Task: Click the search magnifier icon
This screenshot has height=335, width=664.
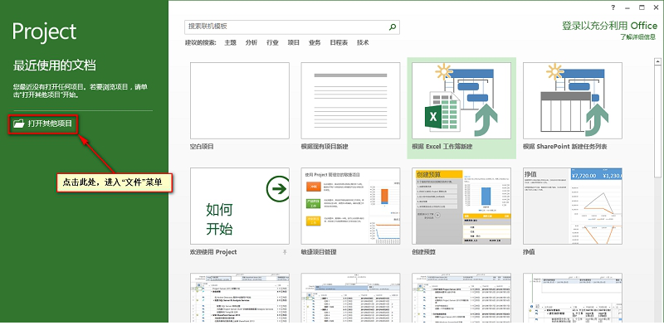Action: 393,27
